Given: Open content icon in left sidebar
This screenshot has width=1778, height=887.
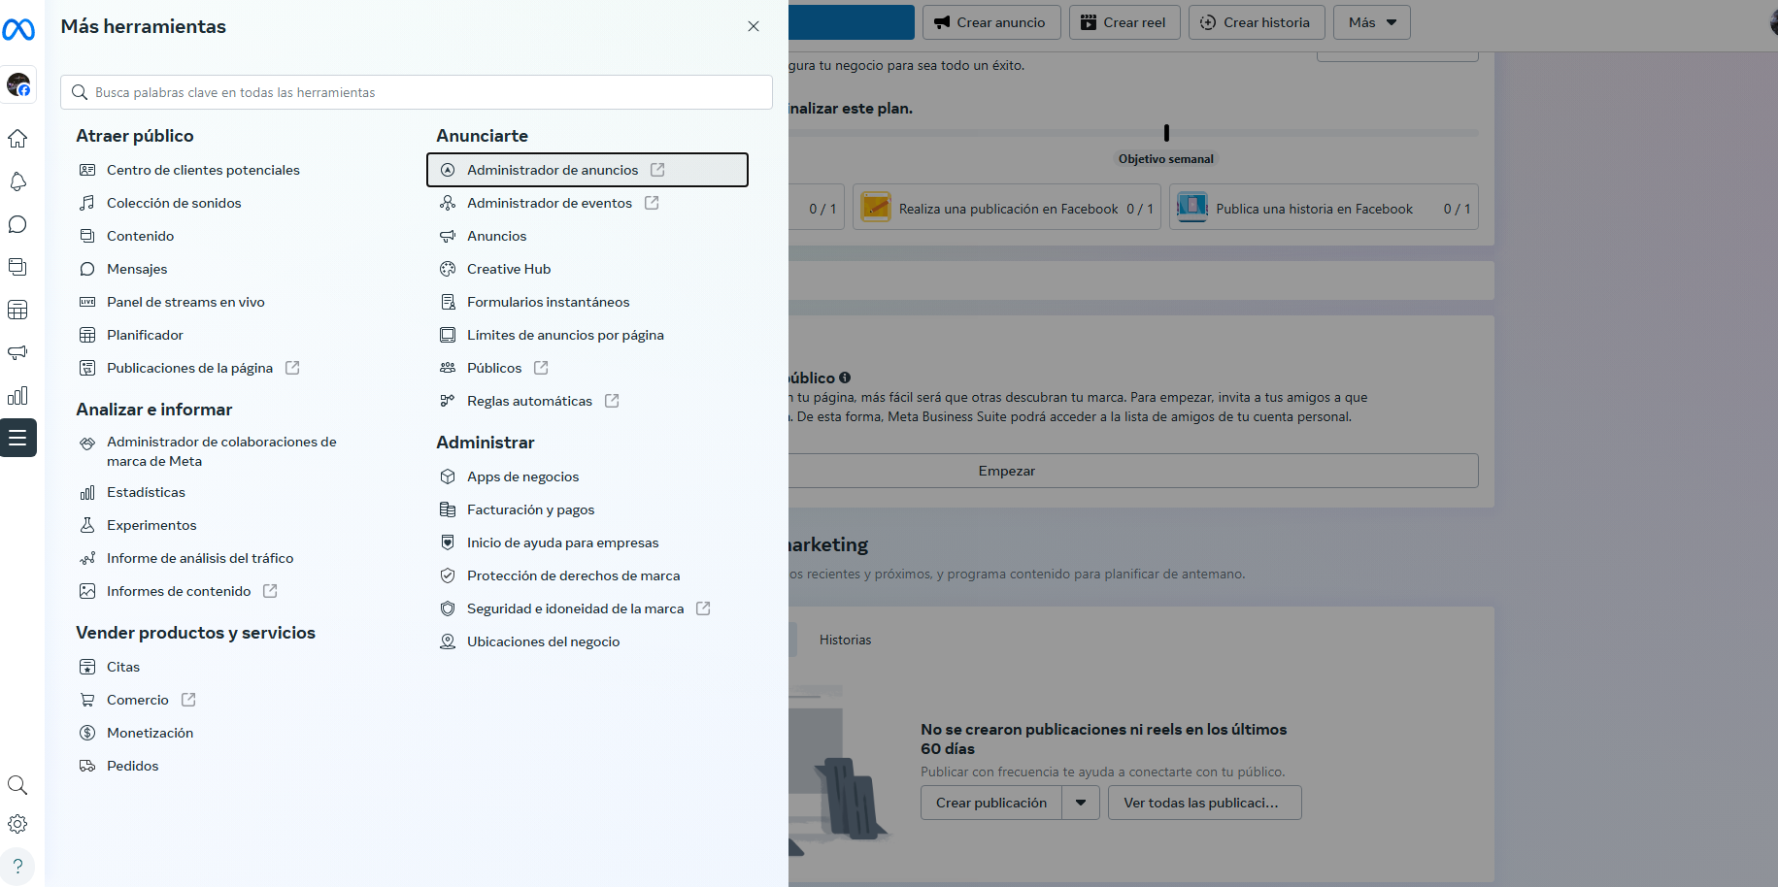Looking at the screenshot, I should [x=17, y=267].
